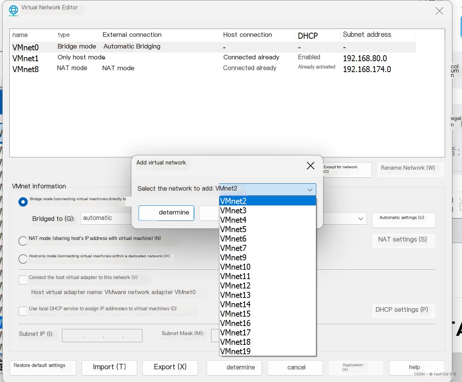Toggle Connect the host virtual adapter checkbox

[23, 280]
